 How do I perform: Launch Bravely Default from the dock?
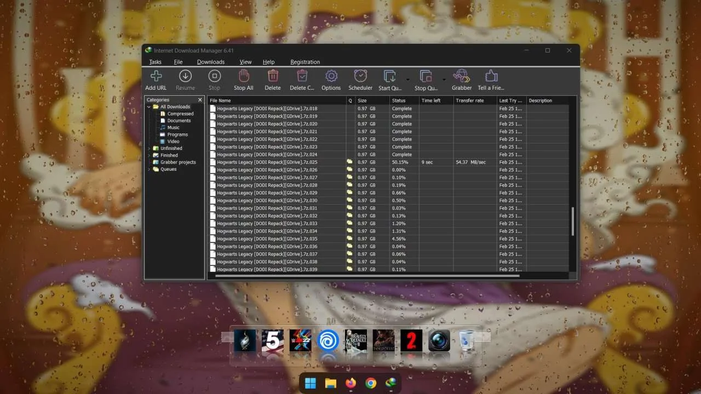[356, 340]
